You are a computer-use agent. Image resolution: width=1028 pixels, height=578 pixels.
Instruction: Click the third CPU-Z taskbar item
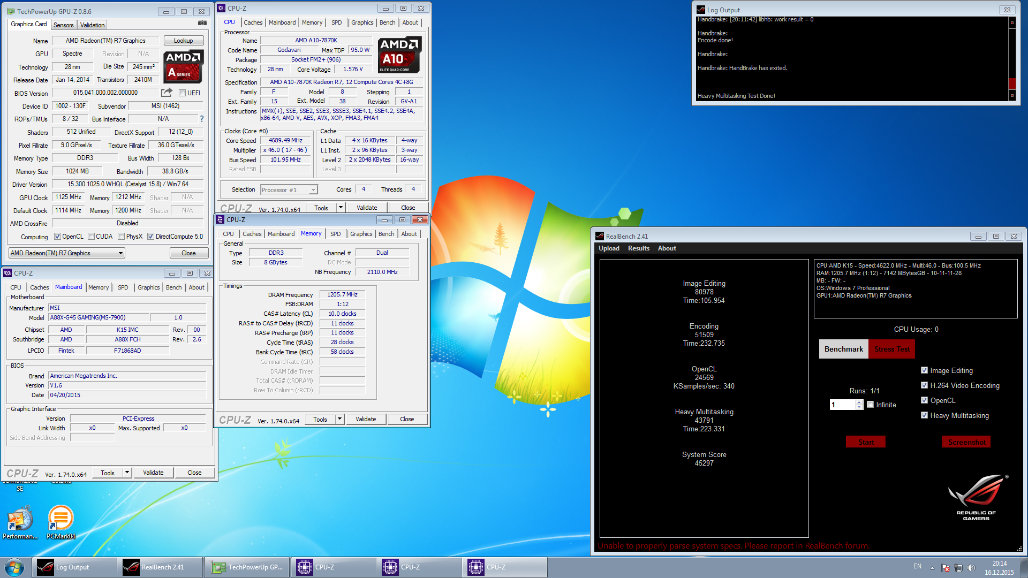point(505,567)
